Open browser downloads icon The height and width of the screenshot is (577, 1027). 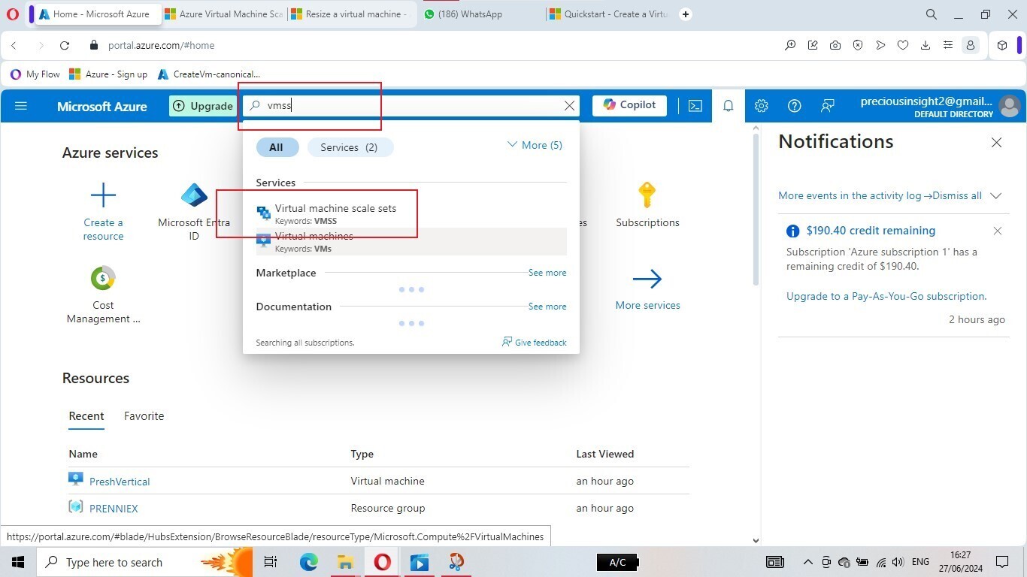pos(926,45)
